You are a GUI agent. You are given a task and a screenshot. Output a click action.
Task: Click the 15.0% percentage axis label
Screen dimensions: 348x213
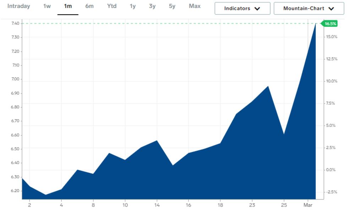coord(332,37)
